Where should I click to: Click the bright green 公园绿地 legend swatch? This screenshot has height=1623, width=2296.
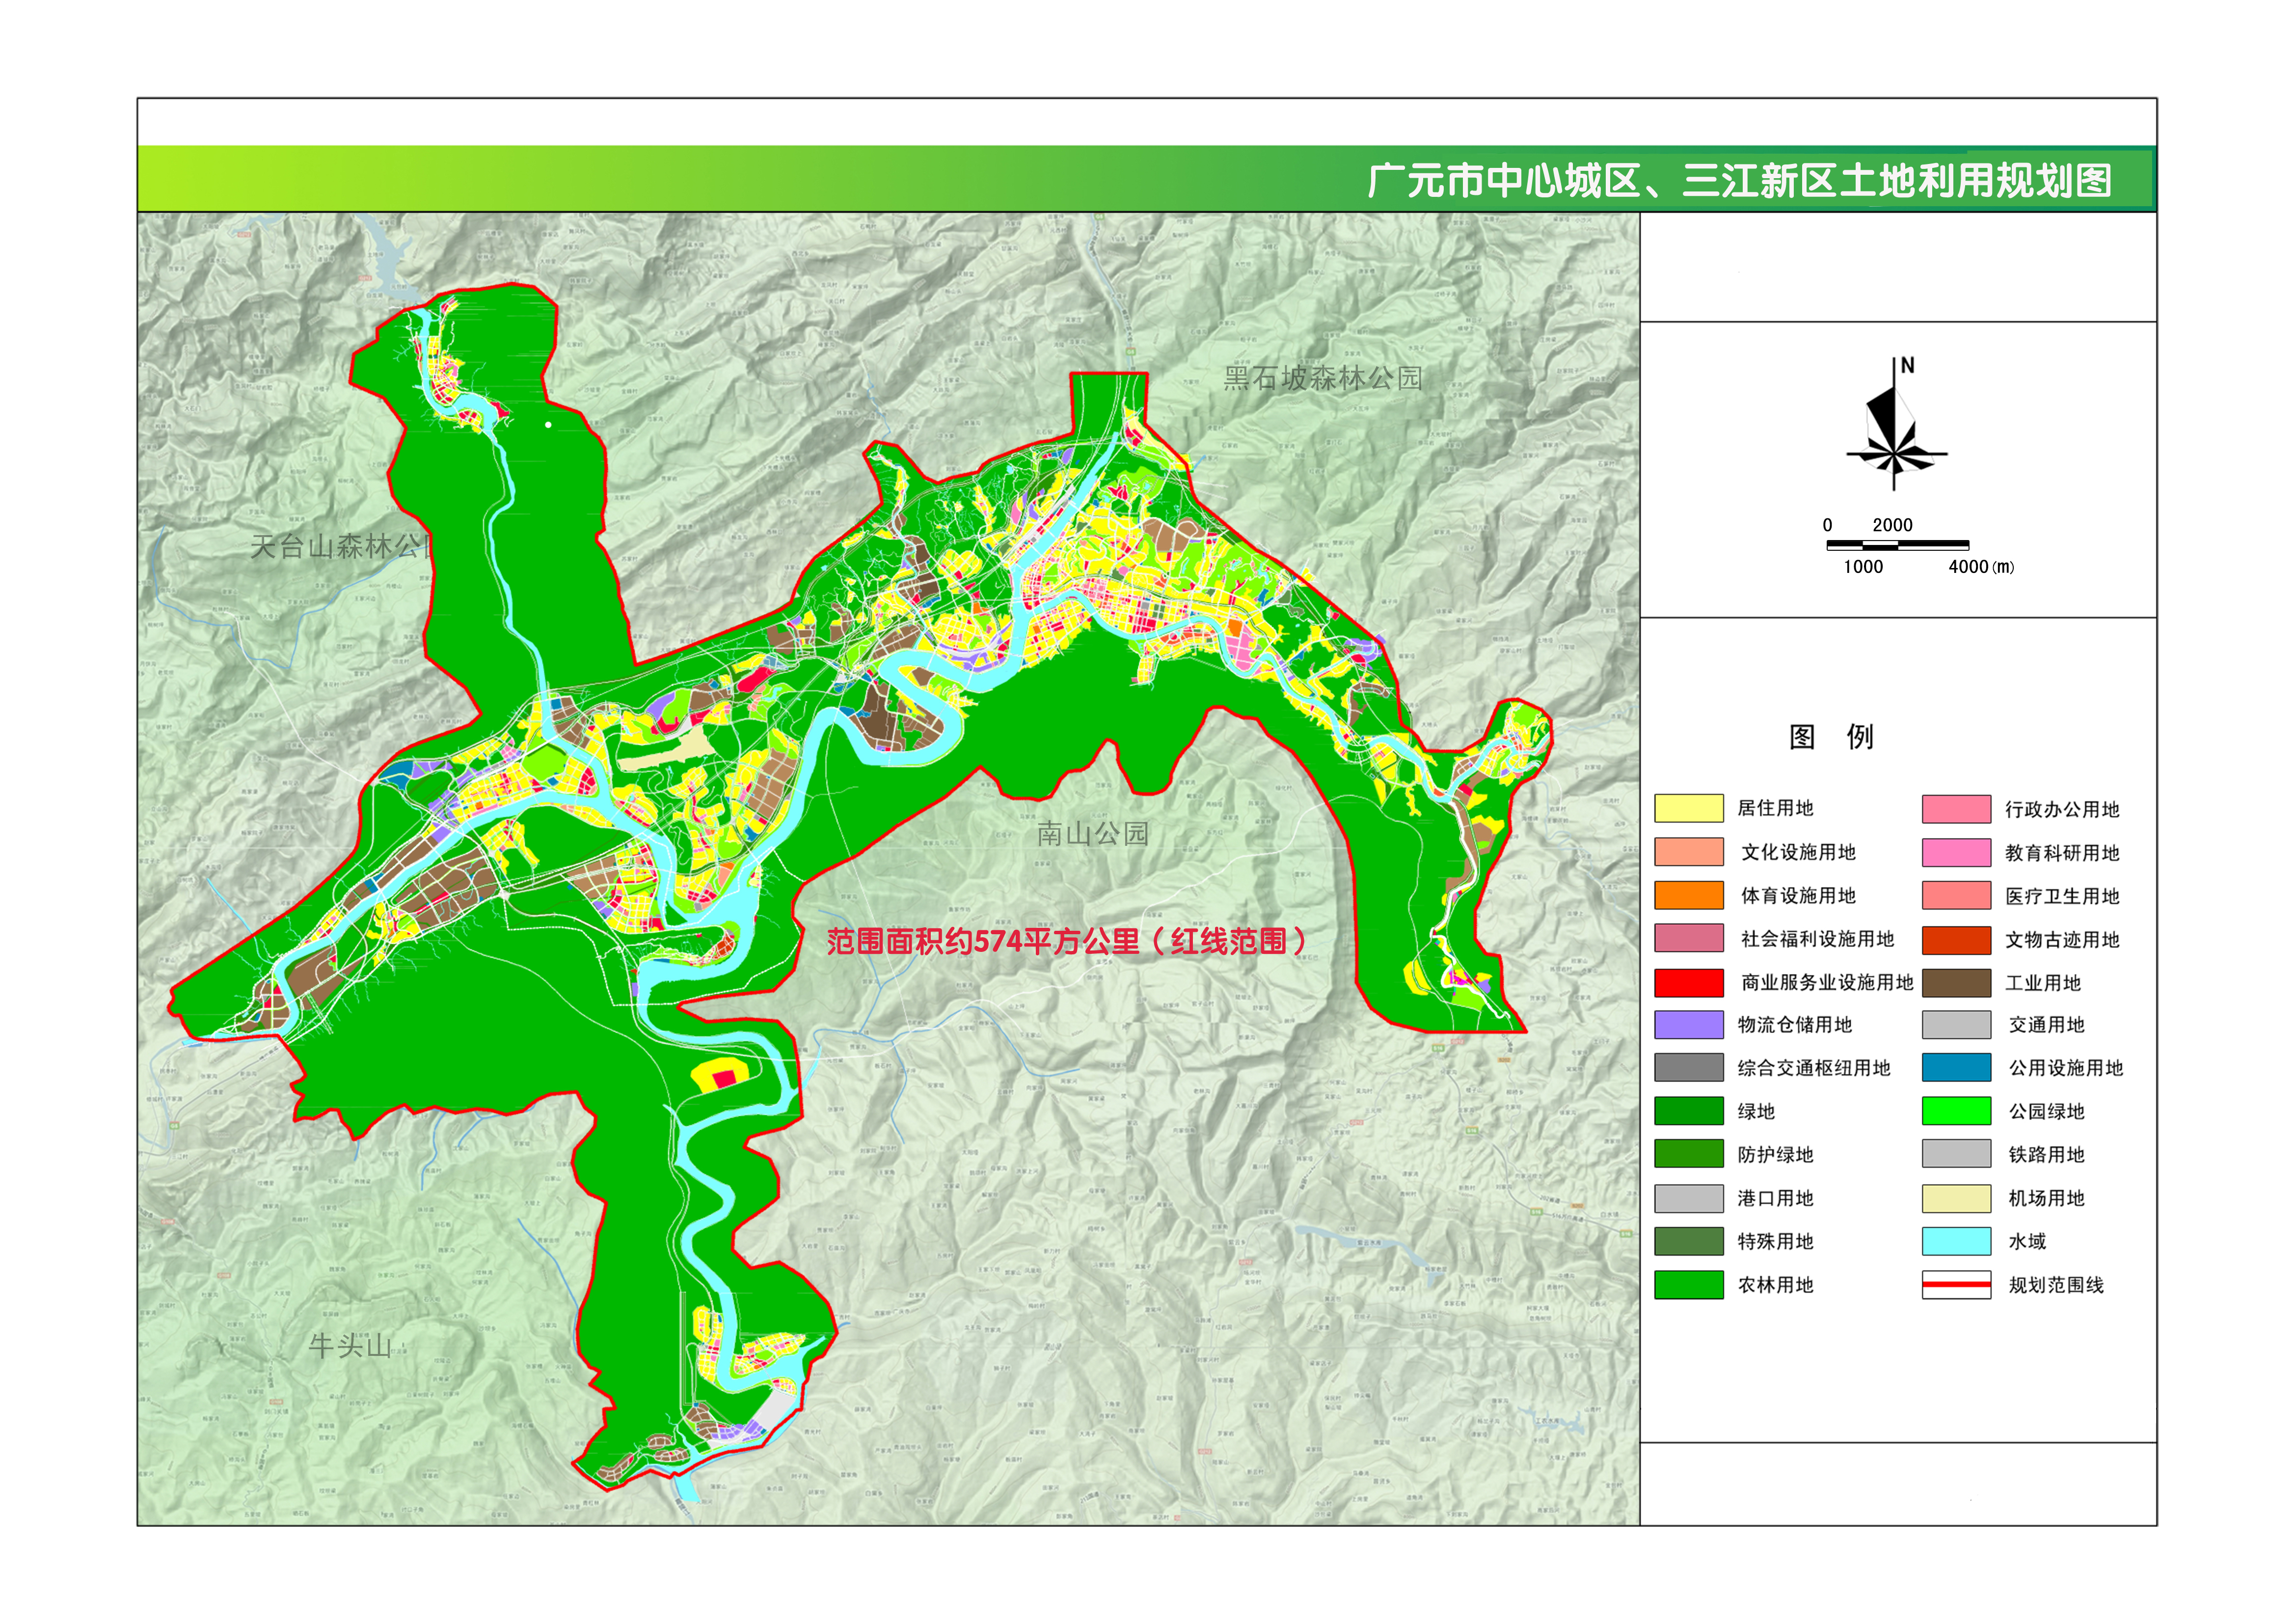[1956, 1111]
